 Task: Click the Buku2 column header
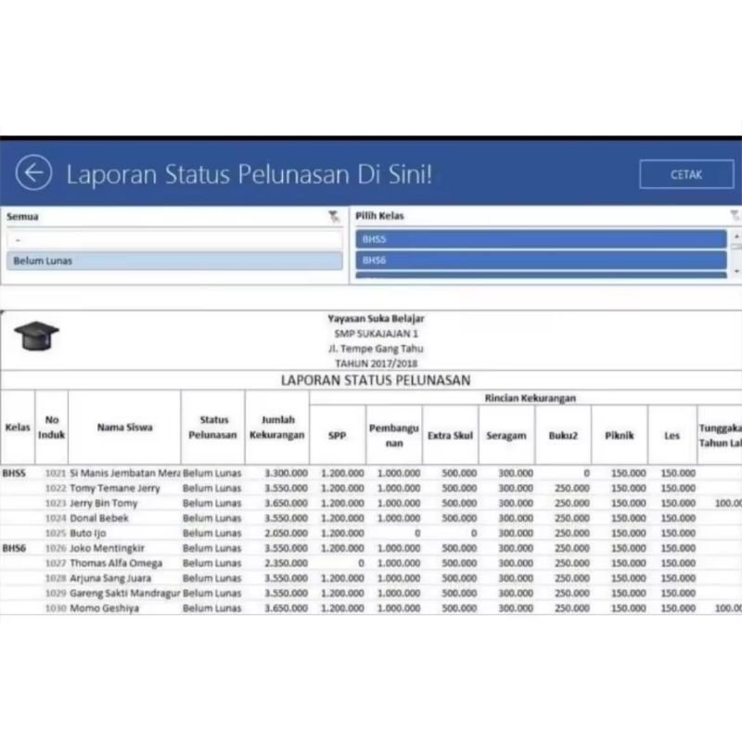click(x=563, y=435)
